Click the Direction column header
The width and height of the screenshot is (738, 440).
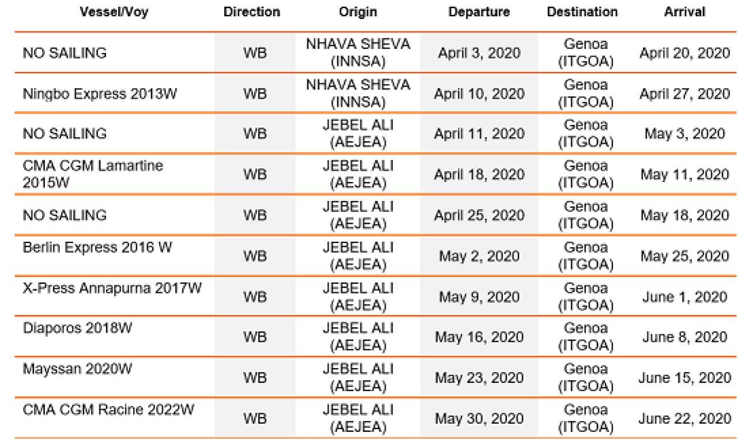tap(252, 12)
